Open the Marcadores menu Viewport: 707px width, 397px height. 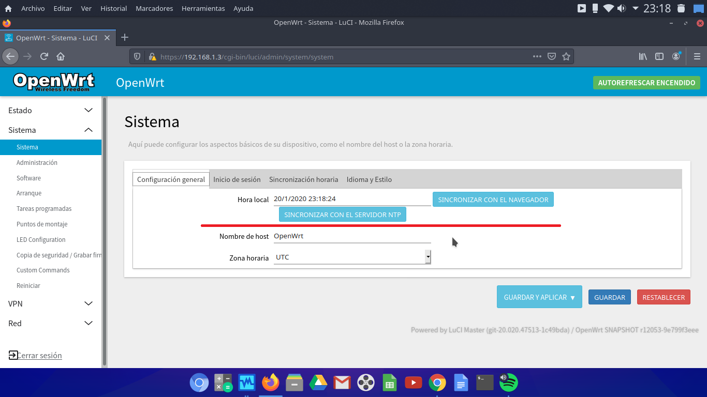tap(154, 8)
